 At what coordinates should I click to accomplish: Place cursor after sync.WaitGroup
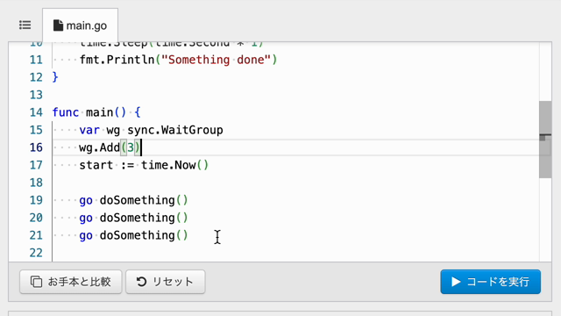224,130
